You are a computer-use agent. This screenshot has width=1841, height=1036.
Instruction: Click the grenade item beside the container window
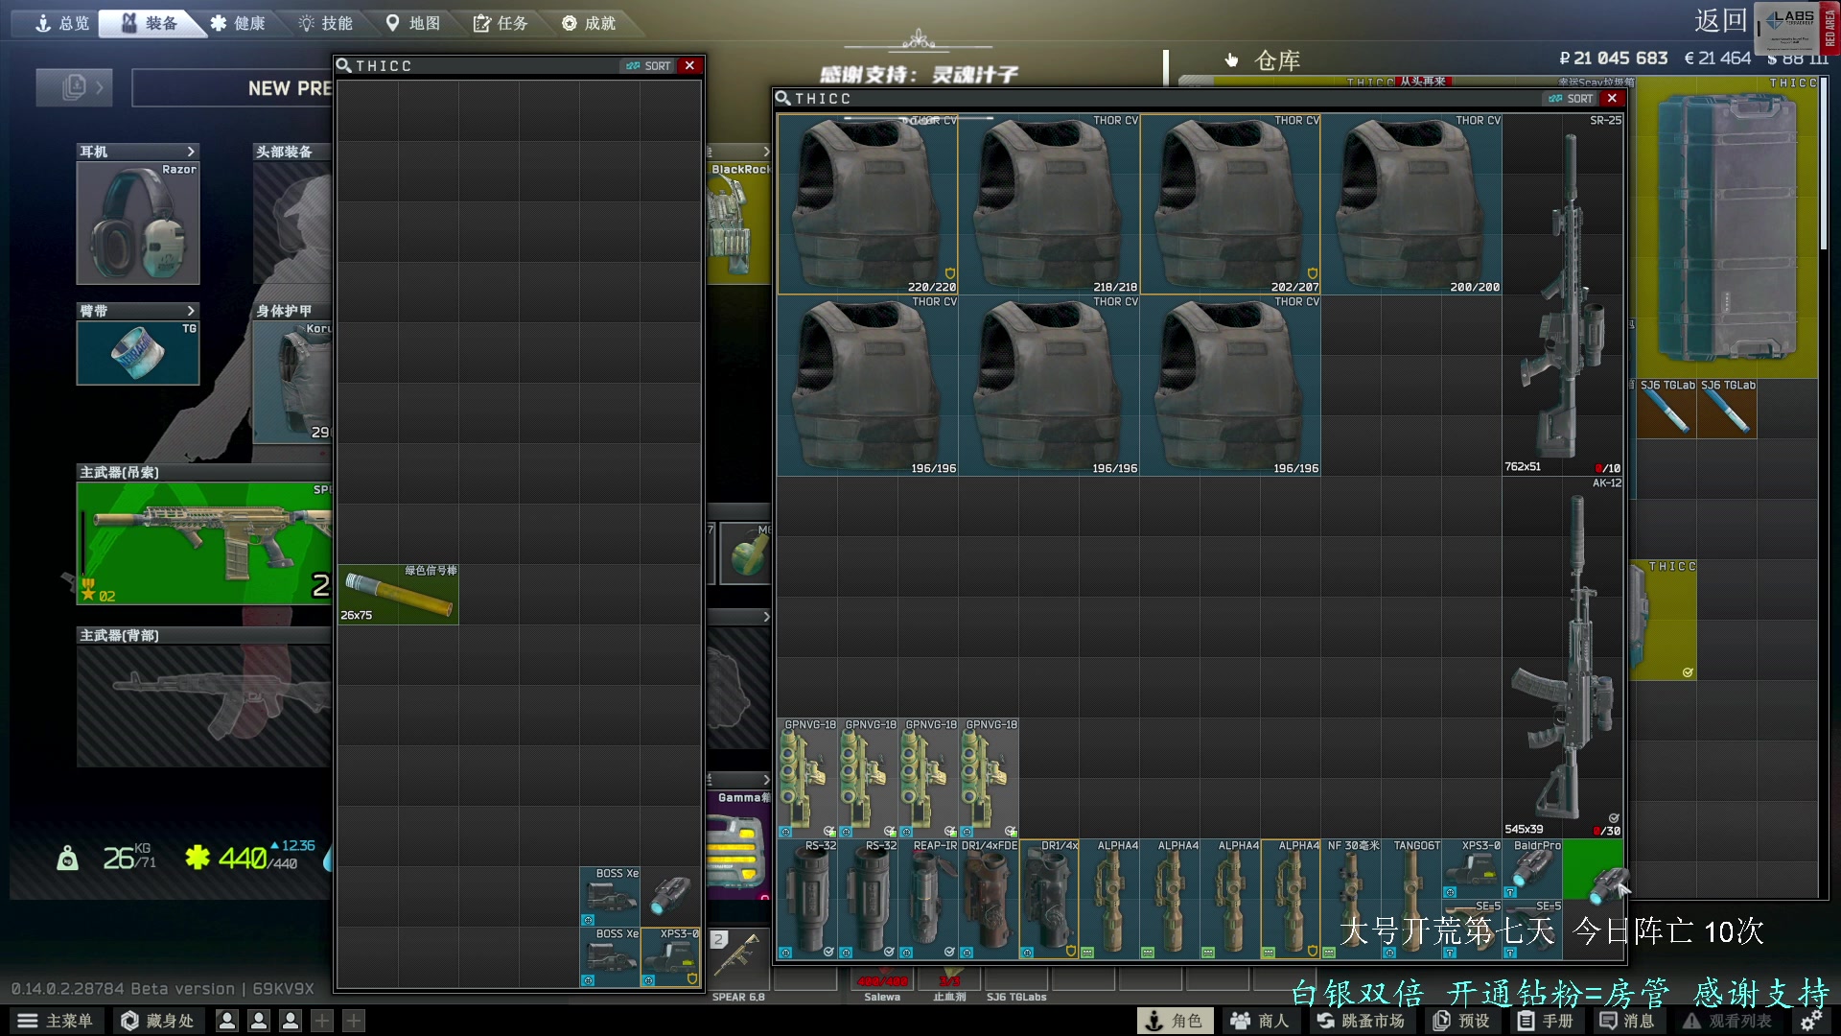745,553
